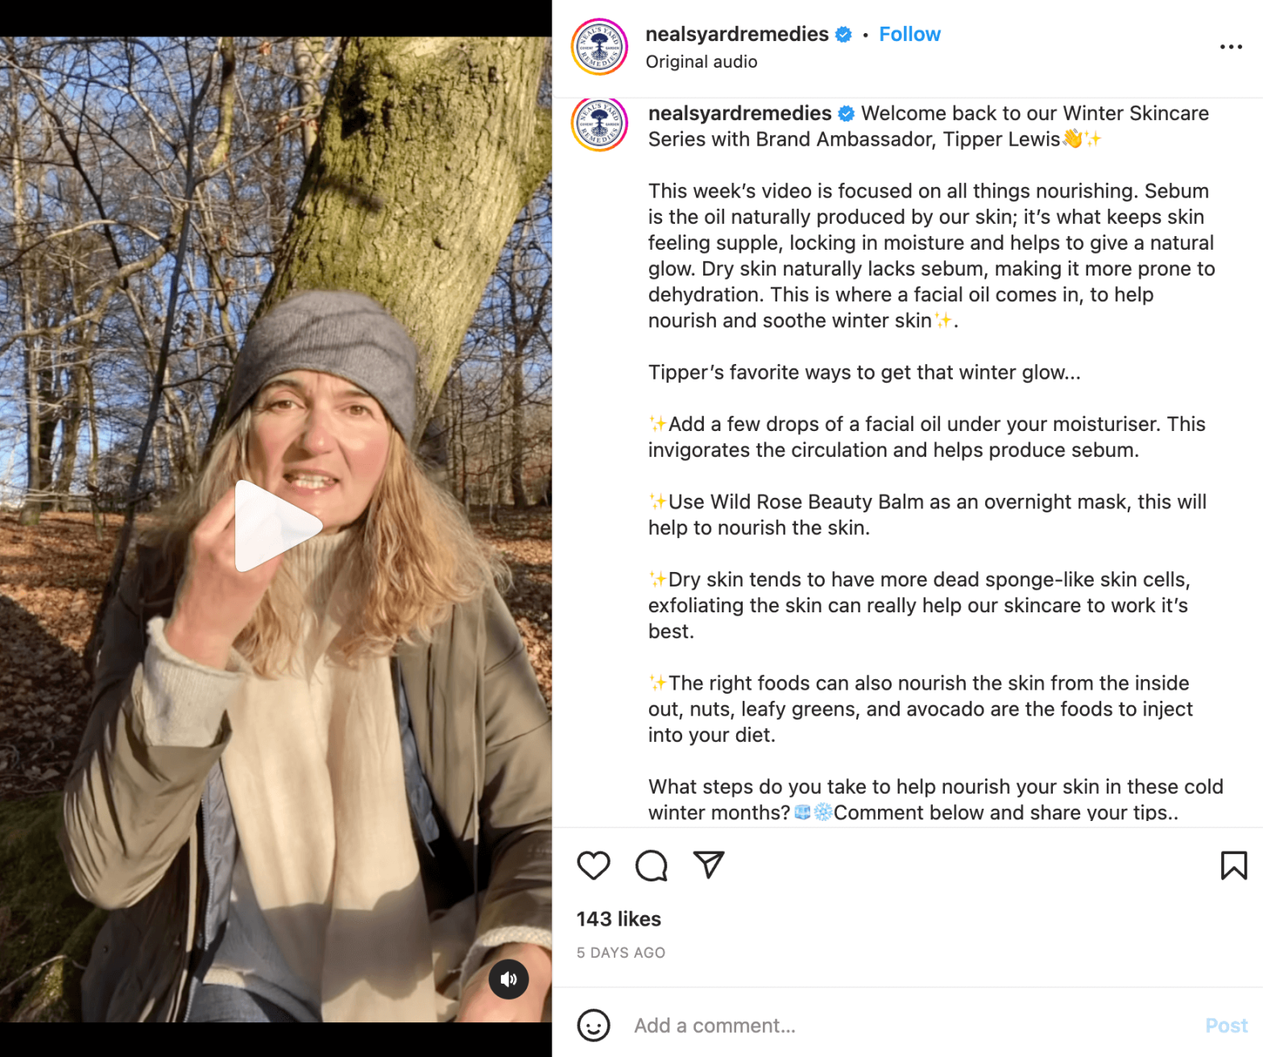The height and width of the screenshot is (1057, 1263).
Task: Open the nealsyardremedies username in header
Action: pyautogui.click(x=736, y=34)
